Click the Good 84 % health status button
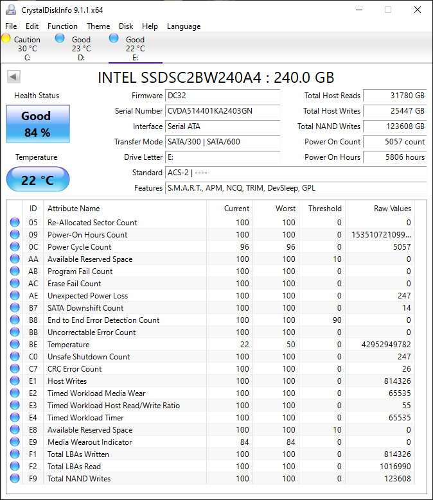The image size is (433, 500). [x=37, y=123]
